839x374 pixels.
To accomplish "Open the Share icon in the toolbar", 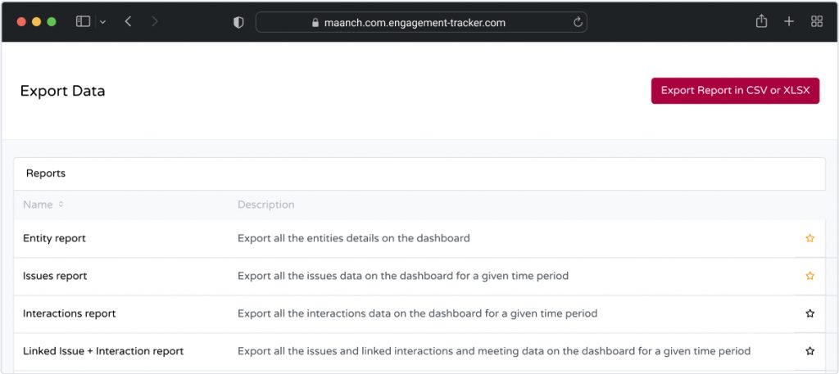I will coord(761,21).
